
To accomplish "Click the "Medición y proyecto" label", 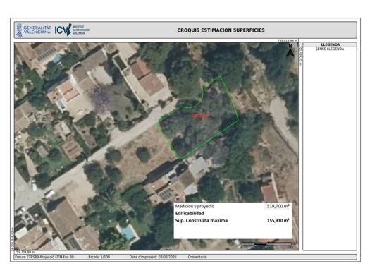I will click(x=195, y=206).
